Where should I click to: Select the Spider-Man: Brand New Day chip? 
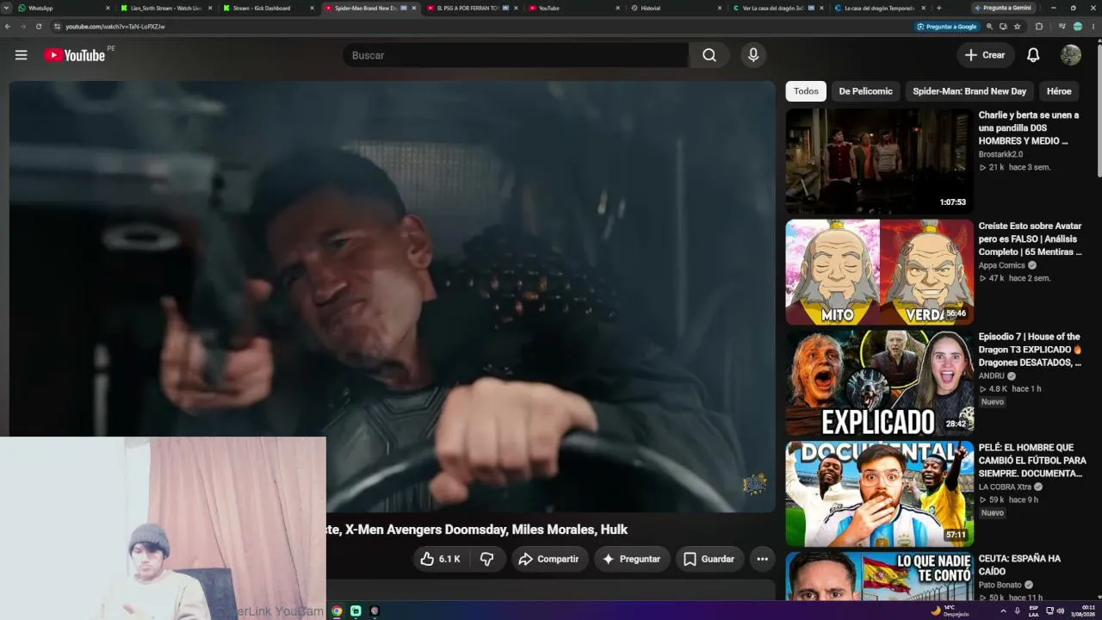969,91
